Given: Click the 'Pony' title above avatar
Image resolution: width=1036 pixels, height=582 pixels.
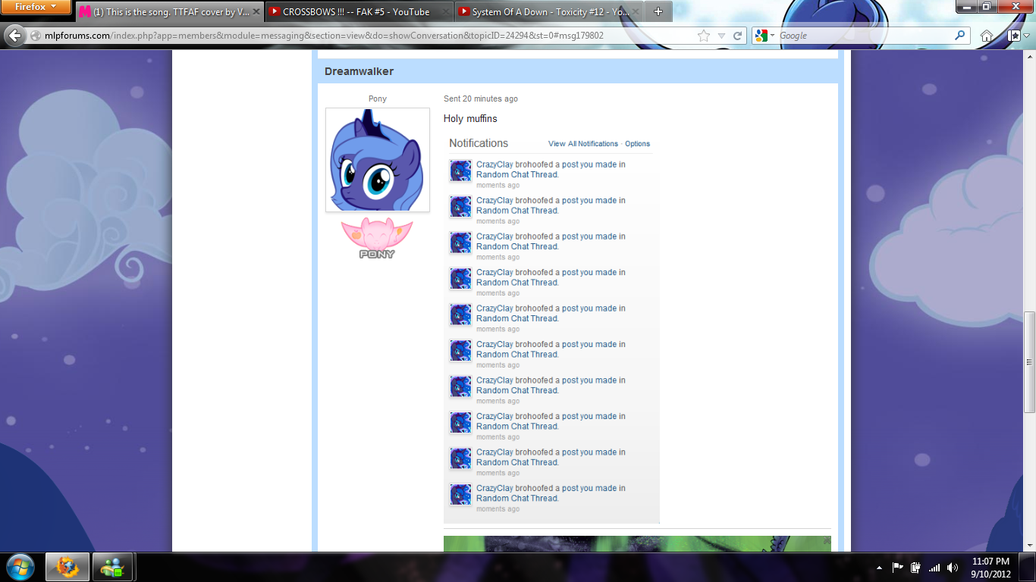Looking at the screenshot, I should click(x=378, y=99).
